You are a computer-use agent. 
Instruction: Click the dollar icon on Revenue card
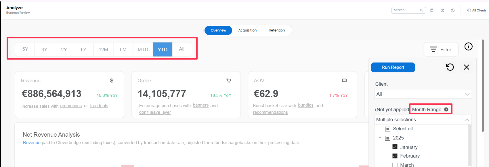pyautogui.click(x=112, y=80)
